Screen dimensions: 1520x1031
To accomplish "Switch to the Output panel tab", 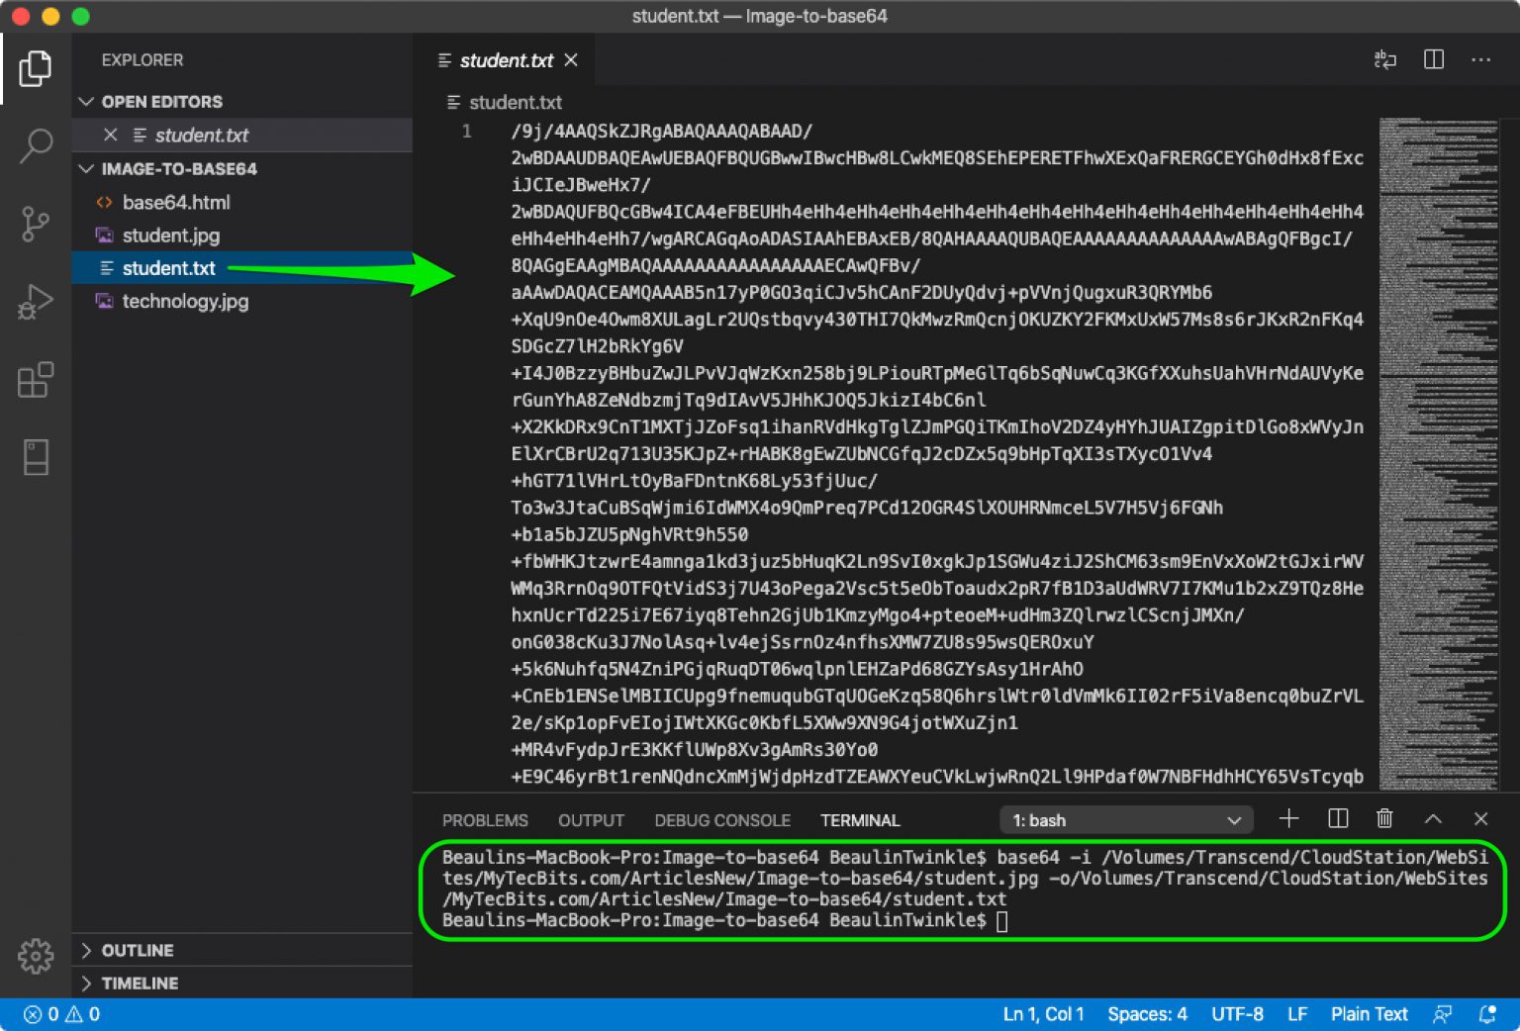I will (x=591, y=820).
